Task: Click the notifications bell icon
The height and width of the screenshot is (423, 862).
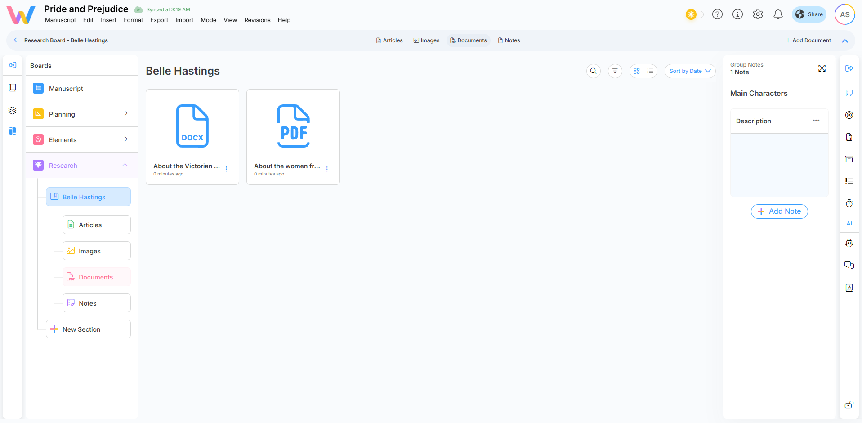Action: tap(778, 14)
